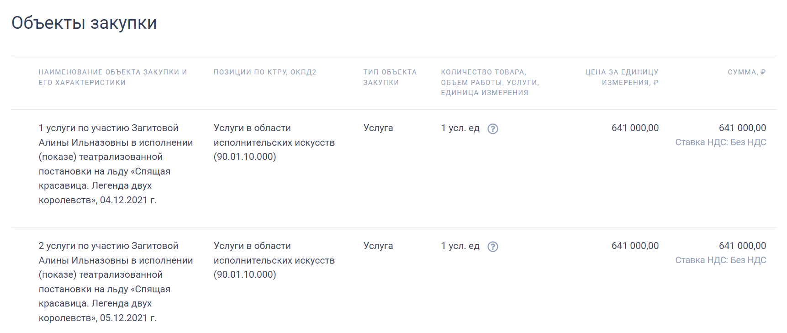The width and height of the screenshot is (787, 333).
Task: Click the 'Сумма, ₽' column header
Action: [x=747, y=72]
